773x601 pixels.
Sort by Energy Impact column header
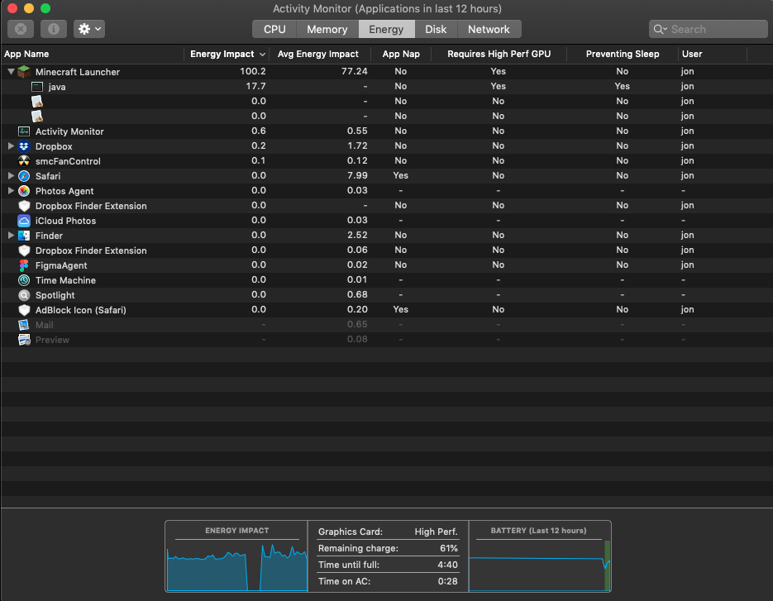(222, 54)
